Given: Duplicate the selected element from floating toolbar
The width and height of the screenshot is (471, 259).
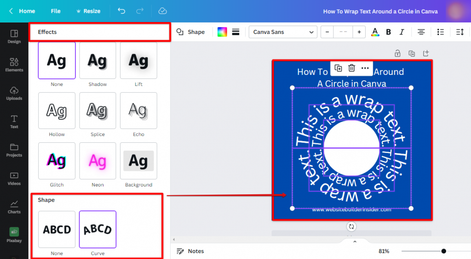Looking at the screenshot, I should [338, 68].
